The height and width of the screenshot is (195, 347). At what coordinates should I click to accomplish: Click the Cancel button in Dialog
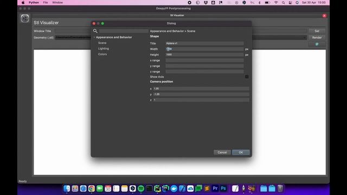222,152
